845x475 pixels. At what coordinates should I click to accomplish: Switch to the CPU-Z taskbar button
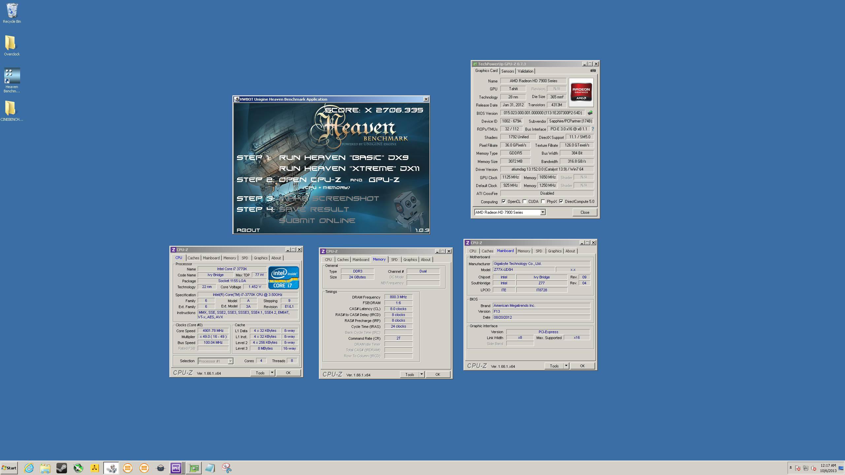(177, 468)
